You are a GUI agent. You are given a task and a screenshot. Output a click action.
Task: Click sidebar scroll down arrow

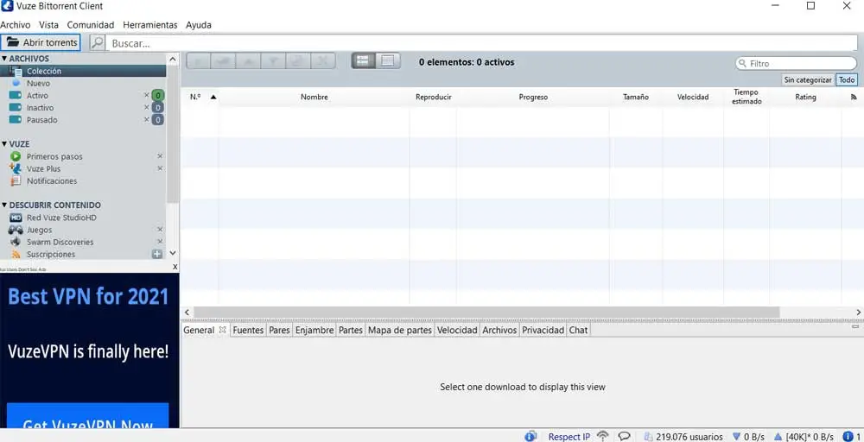coord(173,253)
